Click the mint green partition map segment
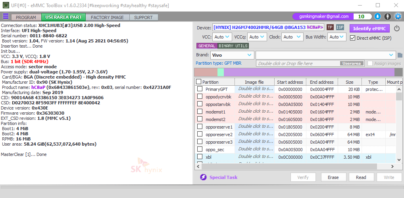The width and height of the screenshot is (404, 198). coord(221,72)
